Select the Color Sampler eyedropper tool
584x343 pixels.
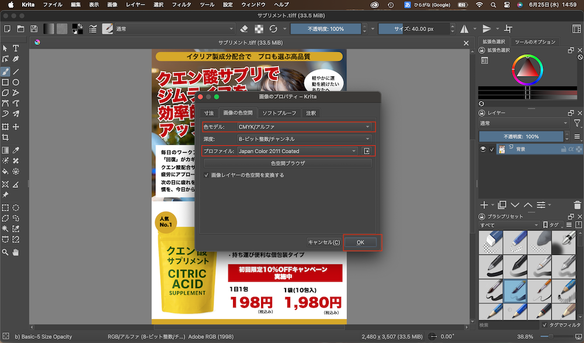(x=16, y=150)
